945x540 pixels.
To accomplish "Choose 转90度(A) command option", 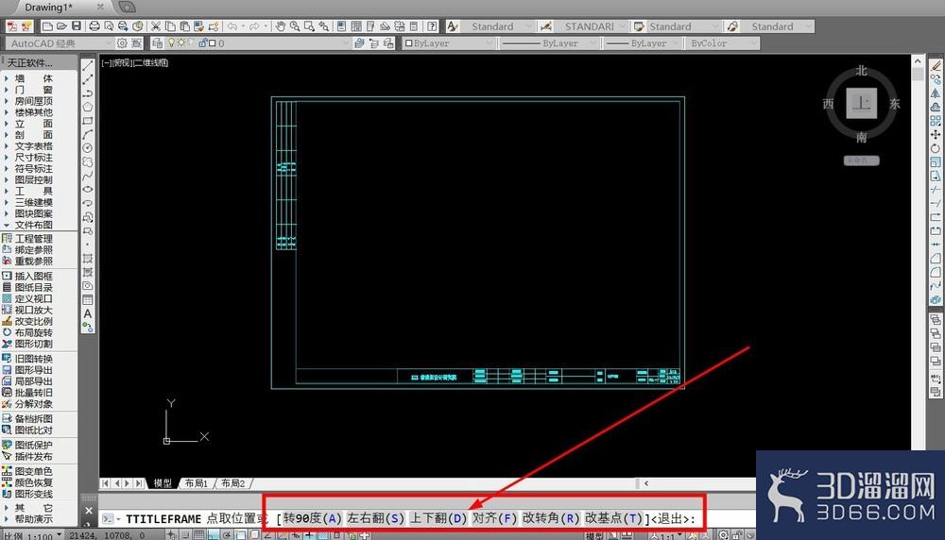I will tap(312, 518).
